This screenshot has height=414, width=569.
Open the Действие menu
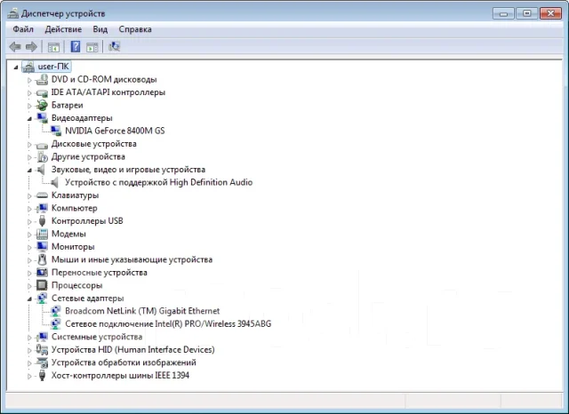coord(63,29)
